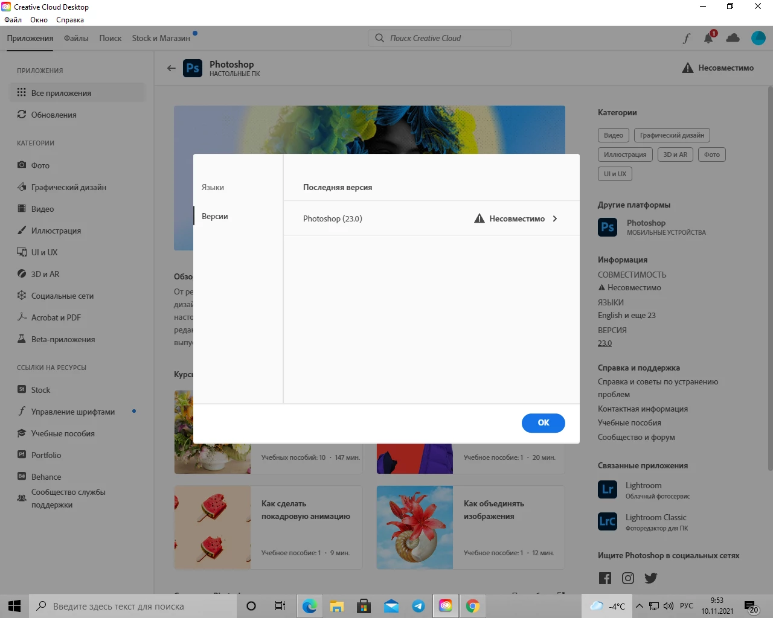This screenshot has height=618, width=773.
Task: Open version 23.0 link
Action: (x=605, y=343)
